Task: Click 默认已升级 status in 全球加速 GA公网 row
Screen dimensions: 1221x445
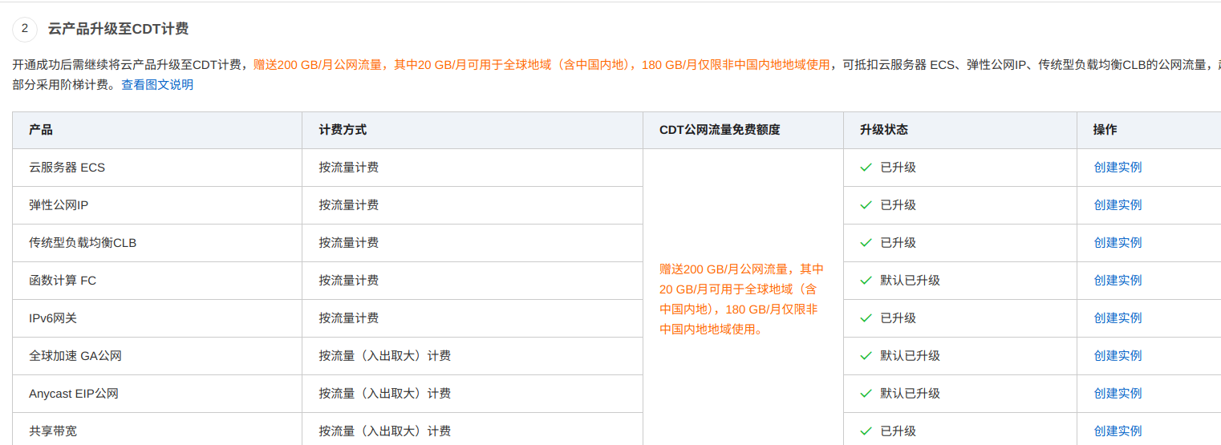Action: 910,356
